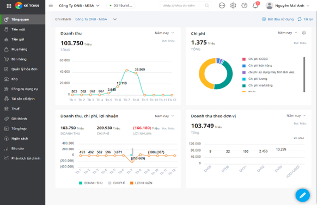
Task: Open notifications bell icon
Action: (255, 5)
